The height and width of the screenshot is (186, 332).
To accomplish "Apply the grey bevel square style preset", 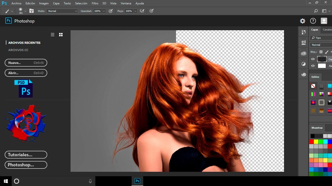I will tap(322, 103).
